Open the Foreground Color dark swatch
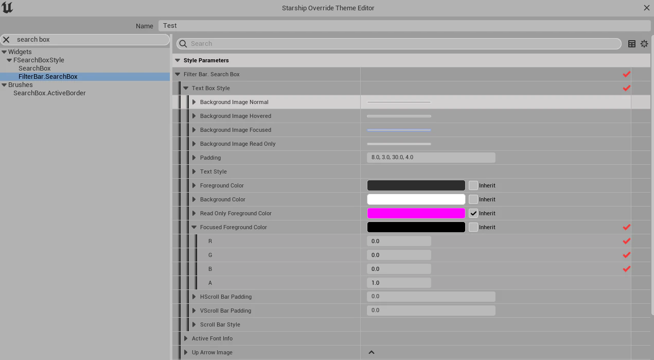Viewport: 654px width, 360px height. point(416,185)
